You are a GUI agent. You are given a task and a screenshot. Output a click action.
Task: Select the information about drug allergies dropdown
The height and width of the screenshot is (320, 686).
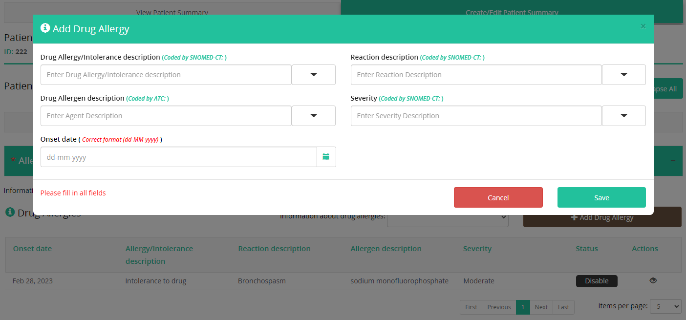[448, 219]
